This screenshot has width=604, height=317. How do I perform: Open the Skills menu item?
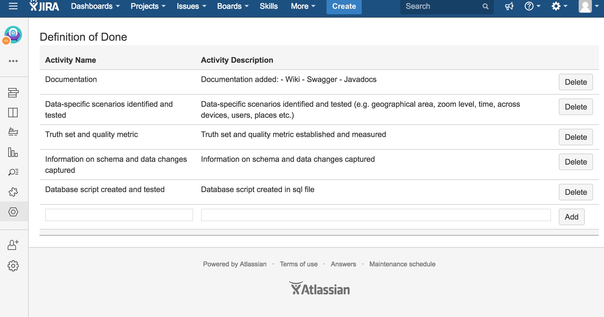pos(268,6)
